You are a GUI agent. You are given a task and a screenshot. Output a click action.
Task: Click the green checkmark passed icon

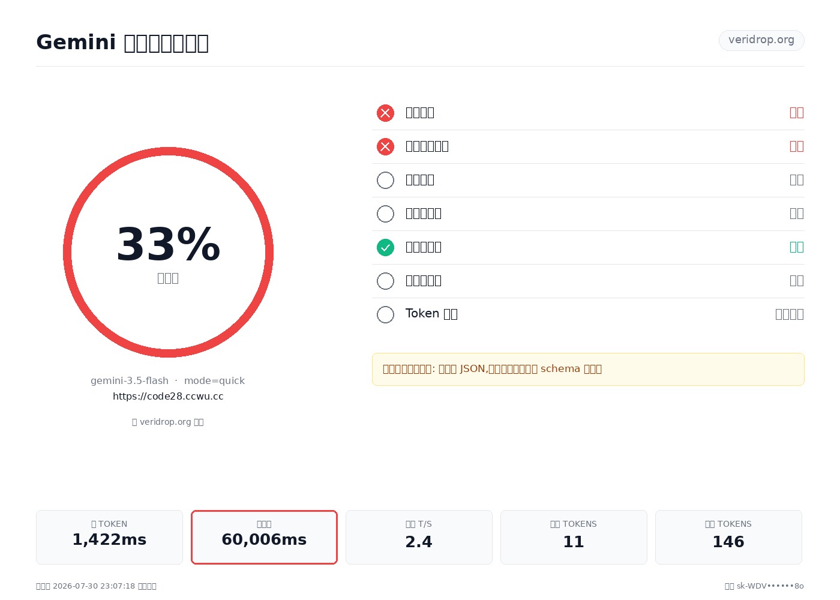click(385, 247)
